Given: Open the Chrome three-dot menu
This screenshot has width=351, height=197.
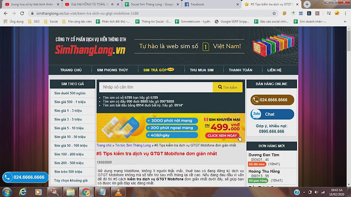Looking at the screenshot, I should pyautogui.click(x=346, y=14).
